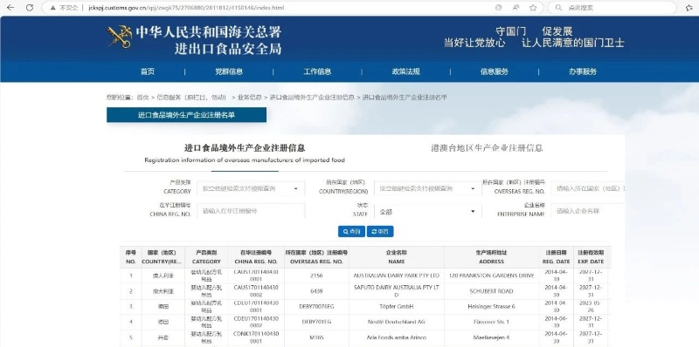Click the ENTERPRISE NAME input field
Screen dimensions: 699x347
click(x=587, y=211)
